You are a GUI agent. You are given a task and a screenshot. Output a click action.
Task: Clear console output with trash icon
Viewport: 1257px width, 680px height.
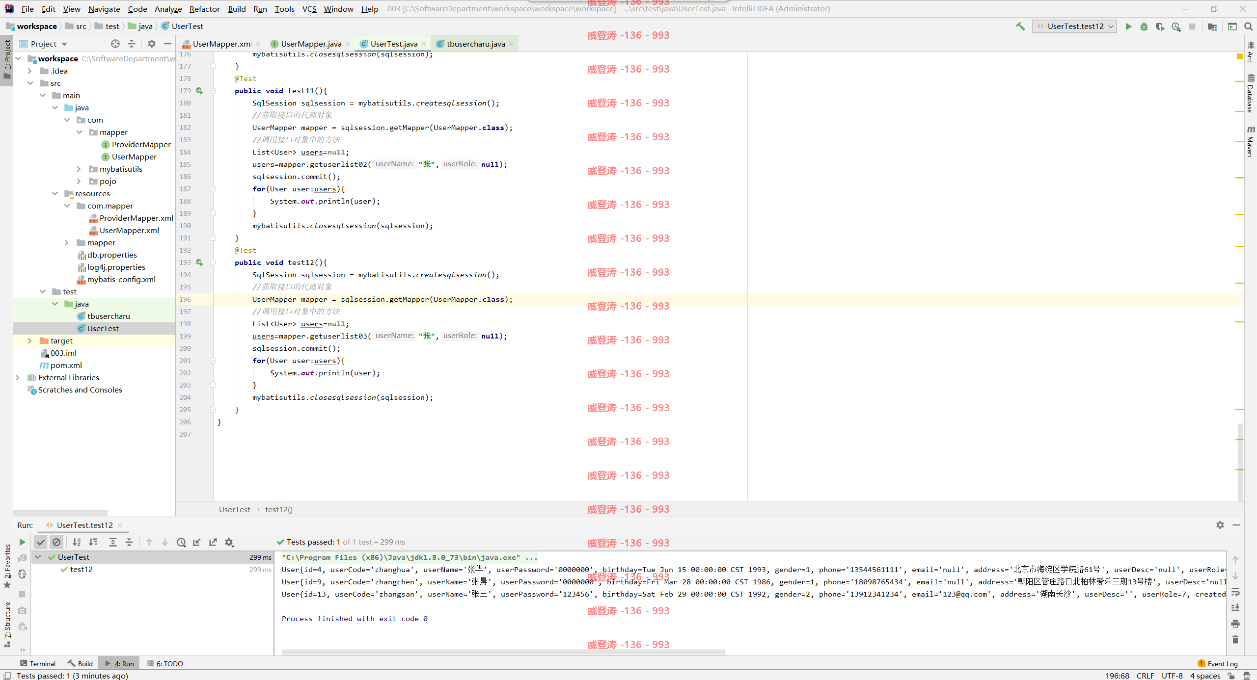[1236, 640]
